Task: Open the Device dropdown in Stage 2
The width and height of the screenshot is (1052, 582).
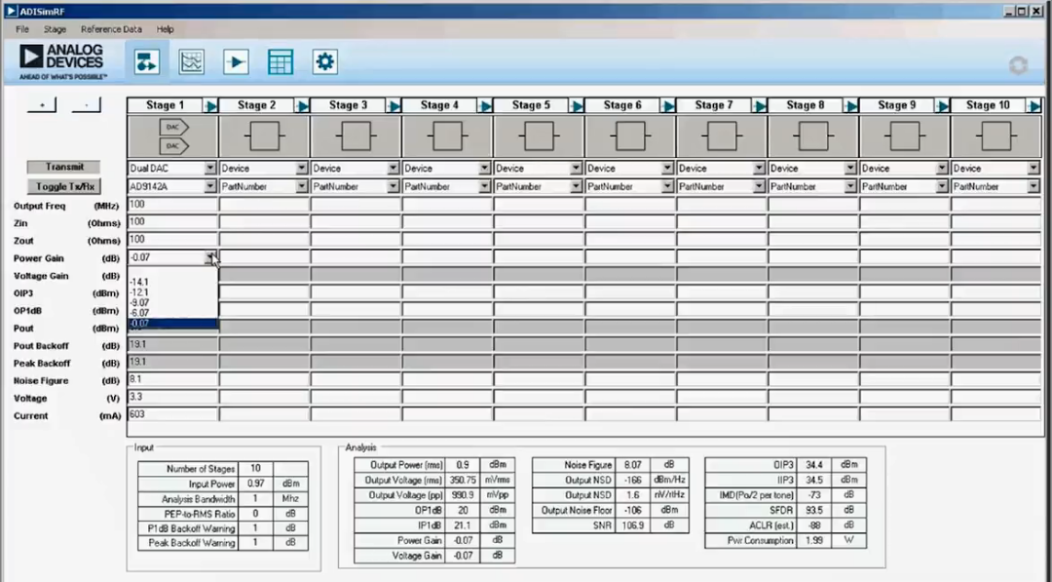Action: [x=301, y=168]
